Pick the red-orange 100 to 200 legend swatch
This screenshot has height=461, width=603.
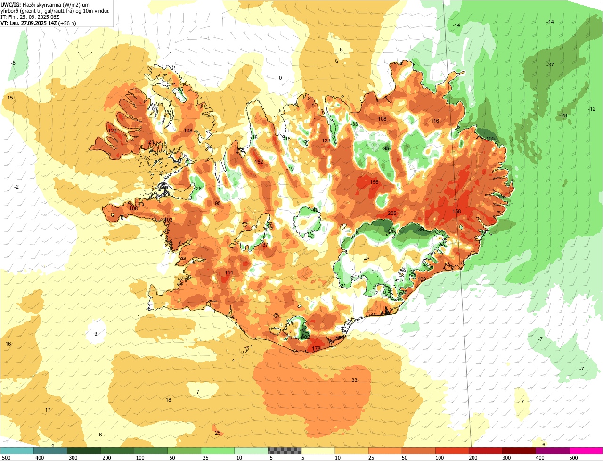click(452, 451)
